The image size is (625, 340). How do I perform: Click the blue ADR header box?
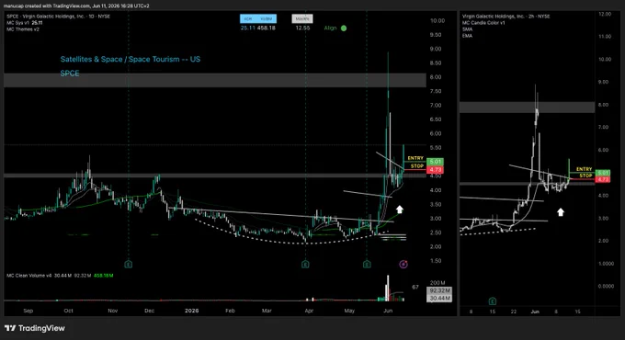click(258, 18)
